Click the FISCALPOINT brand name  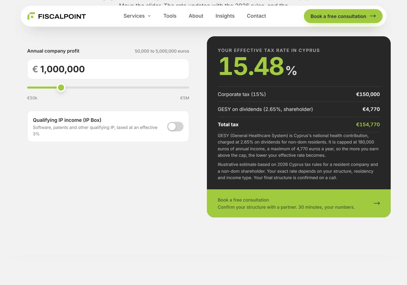click(62, 16)
